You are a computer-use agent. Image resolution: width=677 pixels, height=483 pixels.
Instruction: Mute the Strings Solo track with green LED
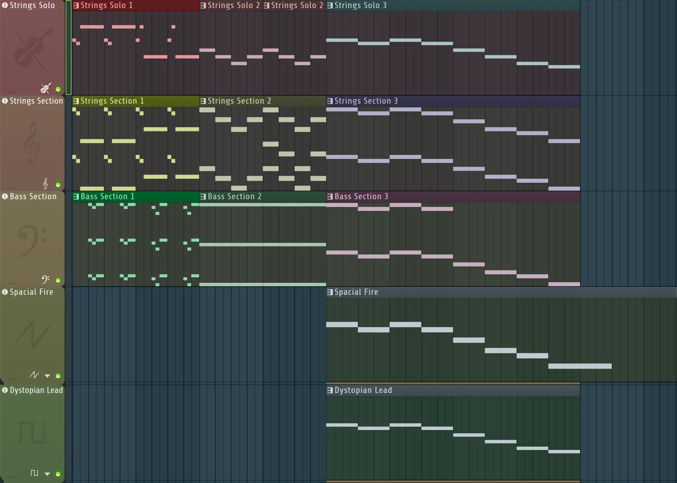pos(58,89)
